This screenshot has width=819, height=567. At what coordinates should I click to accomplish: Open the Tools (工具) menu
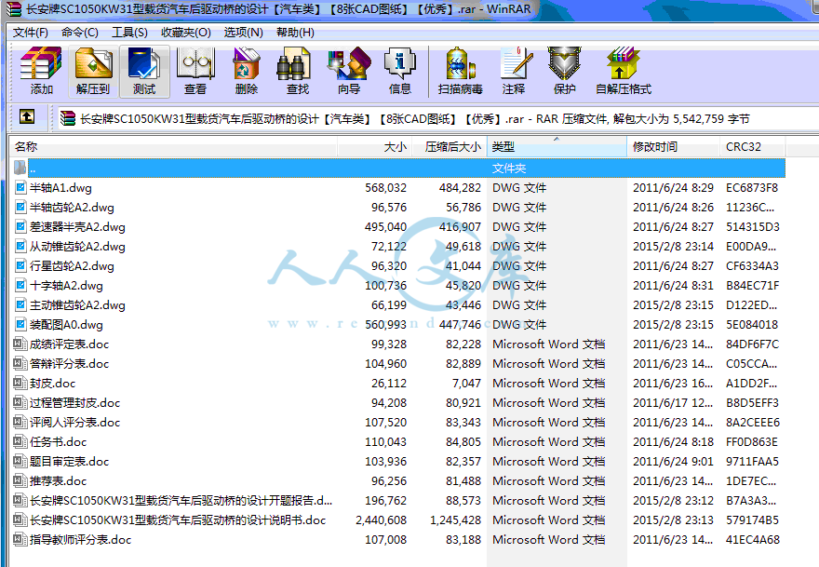pos(129,33)
